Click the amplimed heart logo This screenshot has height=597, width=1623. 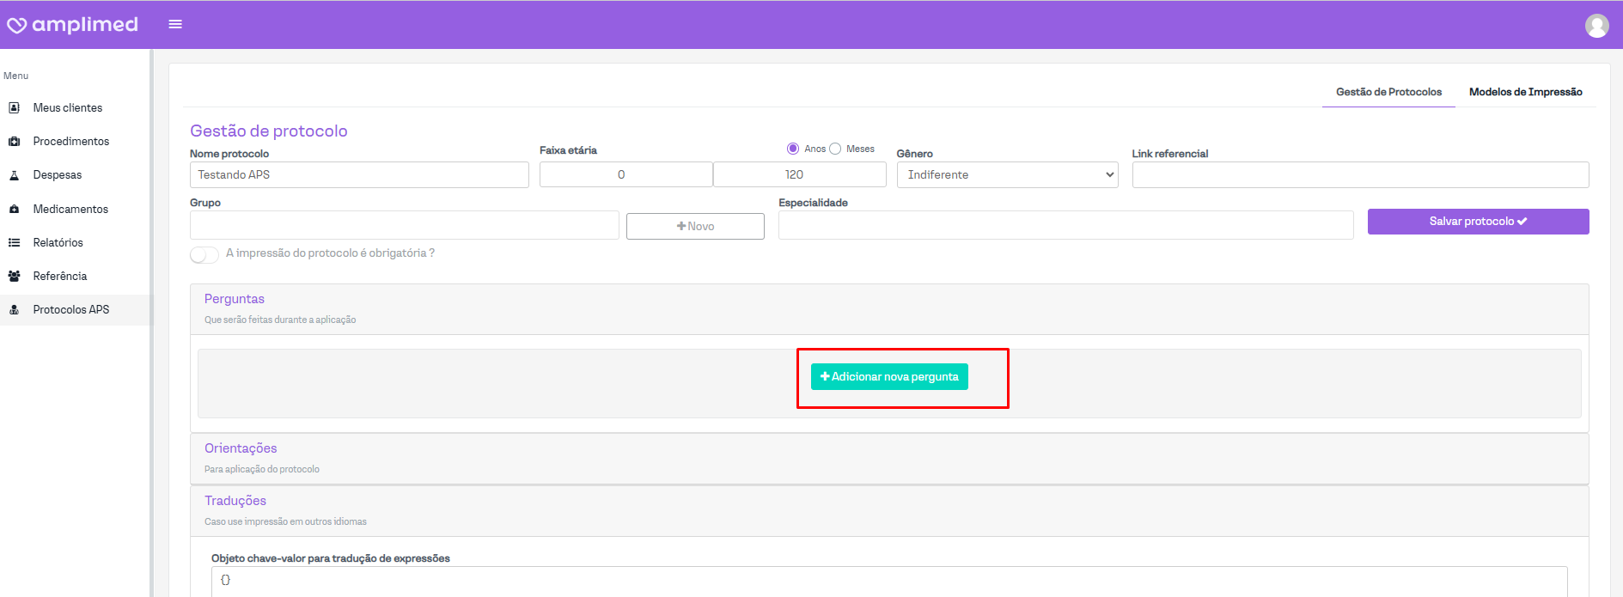17,26
